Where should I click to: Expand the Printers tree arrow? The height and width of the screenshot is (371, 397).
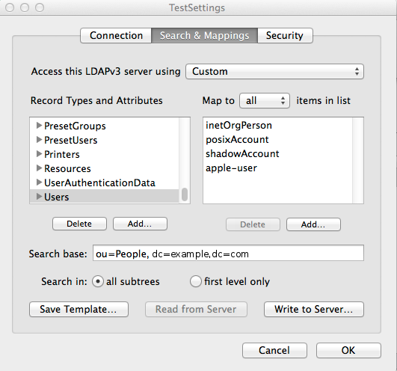(x=39, y=154)
